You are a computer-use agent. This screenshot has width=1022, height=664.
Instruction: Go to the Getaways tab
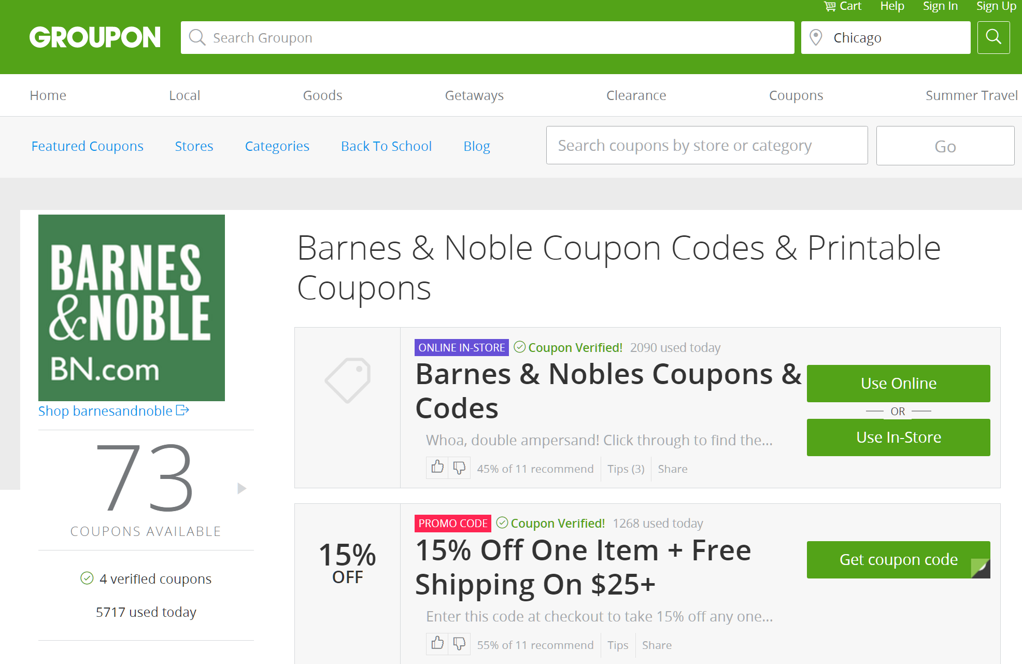point(474,95)
